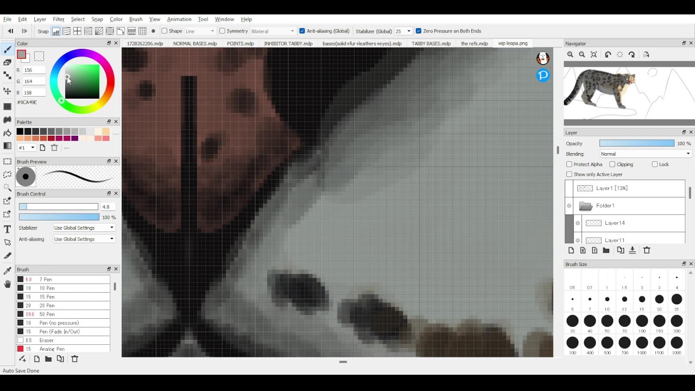The image size is (695, 391).
Task: Open the Symmetry mode dropdown (Bilateral)
Action: (x=273, y=31)
